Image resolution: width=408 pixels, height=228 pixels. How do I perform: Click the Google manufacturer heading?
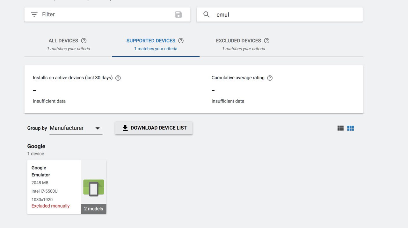pos(36,146)
